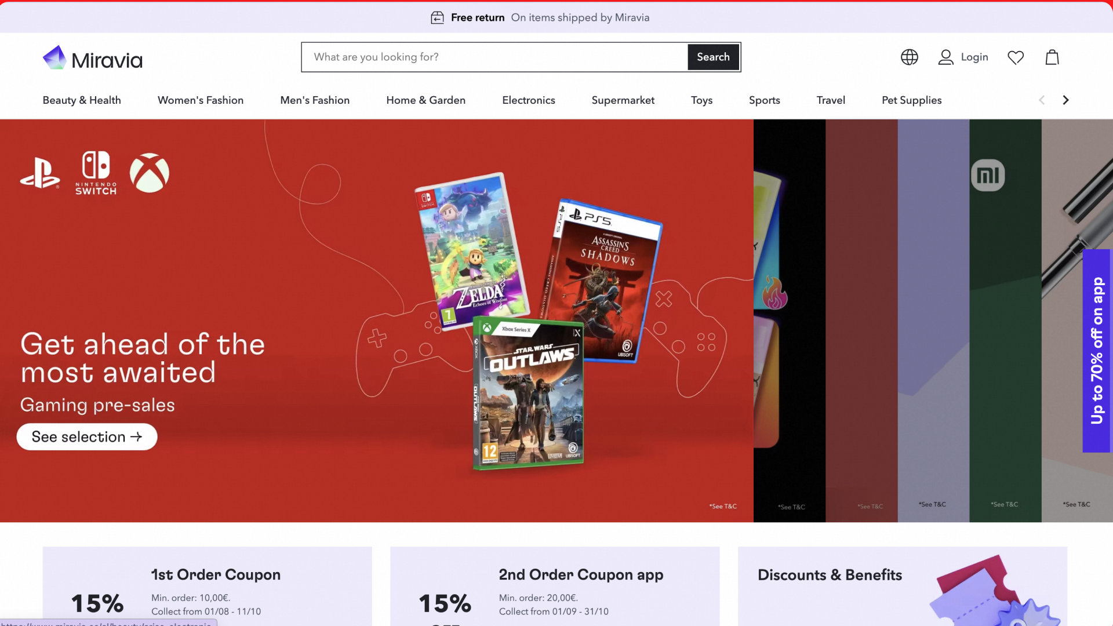Open the language globe icon
Image resolution: width=1113 pixels, height=626 pixels.
coord(909,57)
